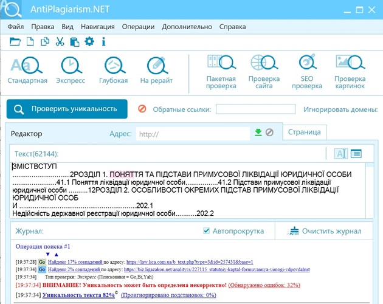Maximize the AntiPlagiarism.NET window

tap(359, 10)
